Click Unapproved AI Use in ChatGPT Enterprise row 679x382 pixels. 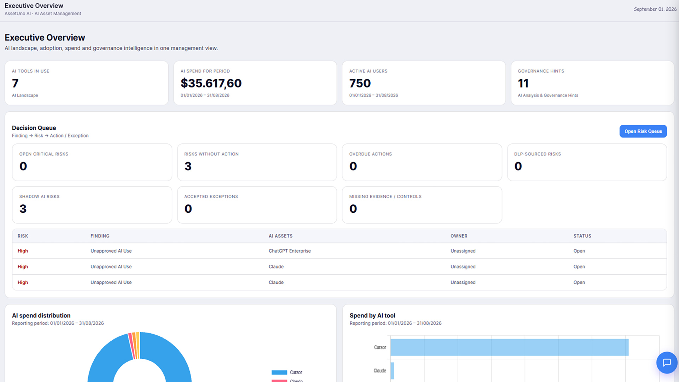(x=111, y=251)
